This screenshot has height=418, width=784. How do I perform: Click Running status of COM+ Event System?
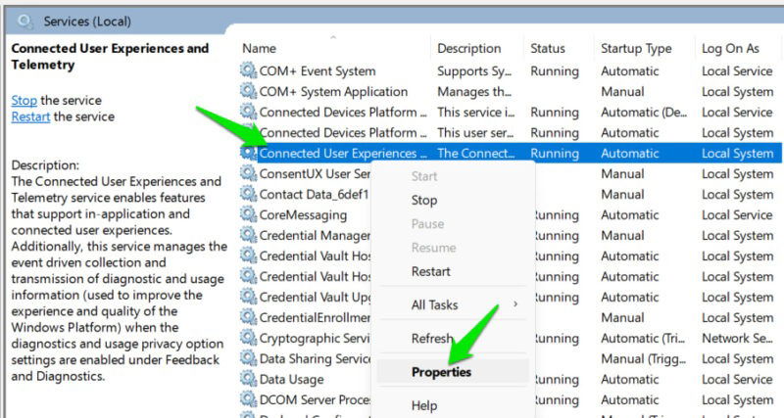(555, 71)
